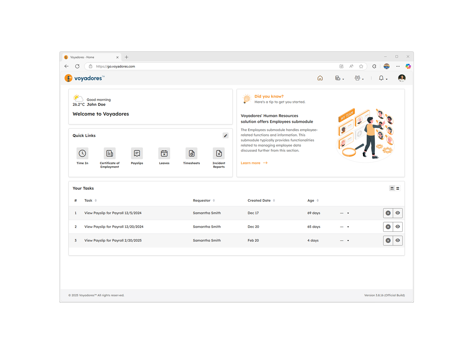This screenshot has width=473, height=354.
Task: View the Payroll 12/5/2024 task with eye icon
Action: pos(398,213)
